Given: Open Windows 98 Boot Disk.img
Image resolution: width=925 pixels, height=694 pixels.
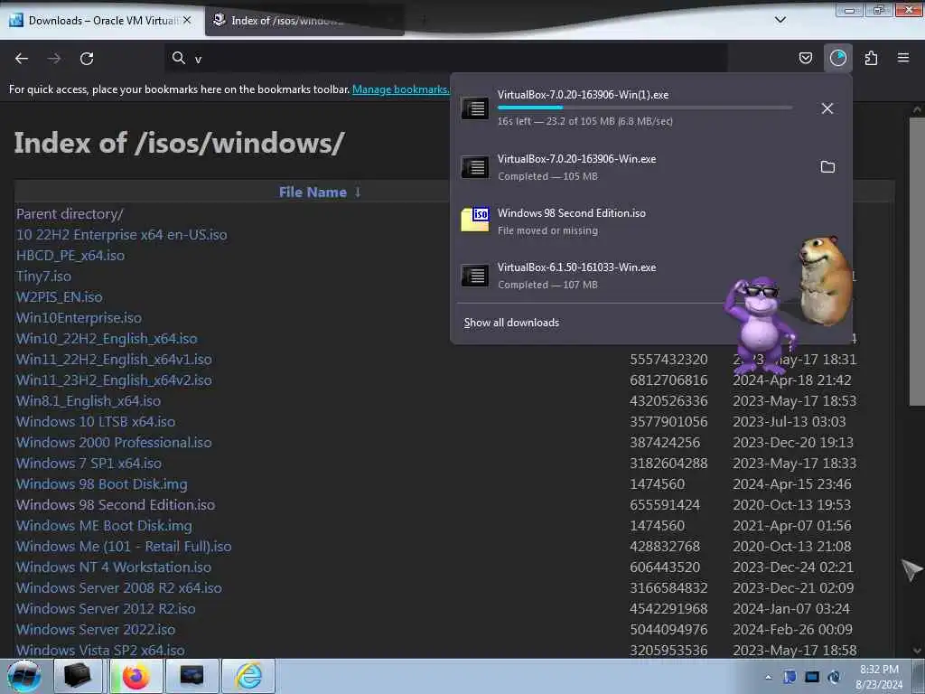Looking at the screenshot, I should pos(101,484).
